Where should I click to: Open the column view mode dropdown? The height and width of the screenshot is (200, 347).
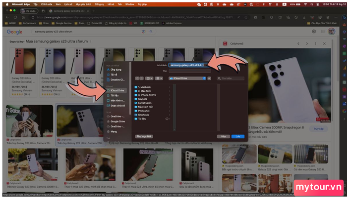149,79
